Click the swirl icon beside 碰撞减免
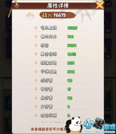 36,63
